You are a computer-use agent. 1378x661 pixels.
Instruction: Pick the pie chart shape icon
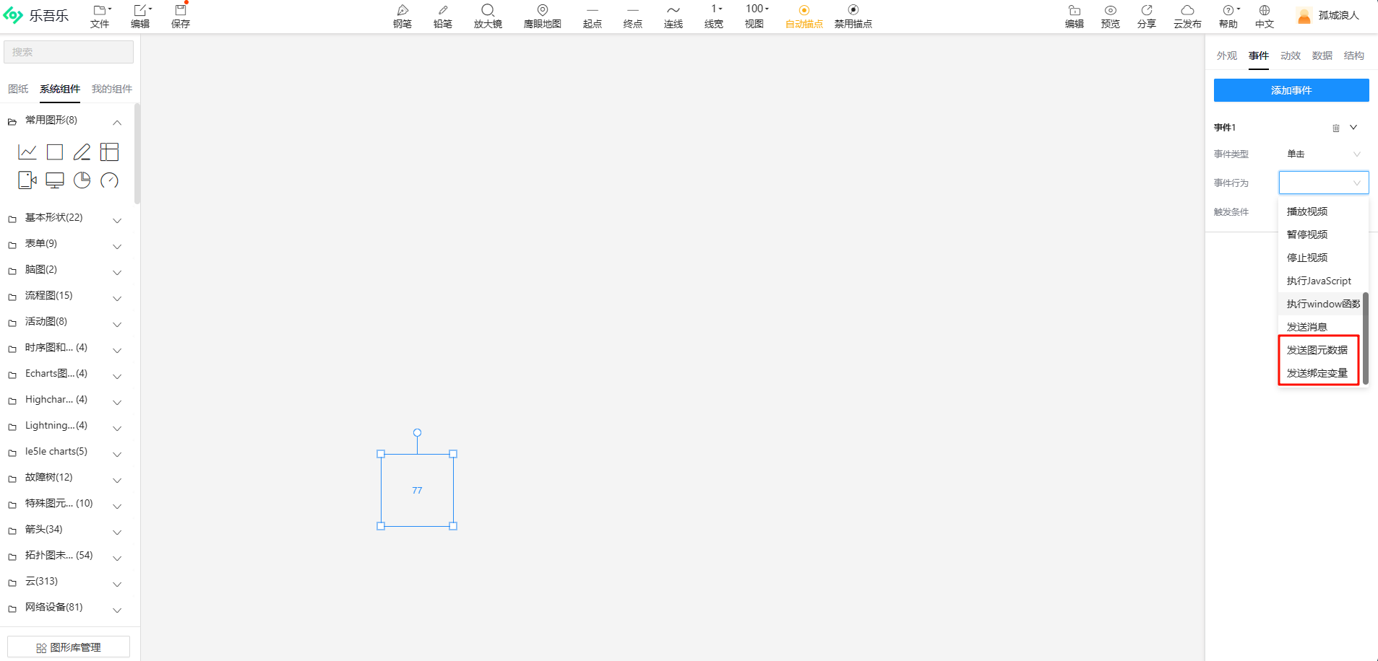pos(82,180)
